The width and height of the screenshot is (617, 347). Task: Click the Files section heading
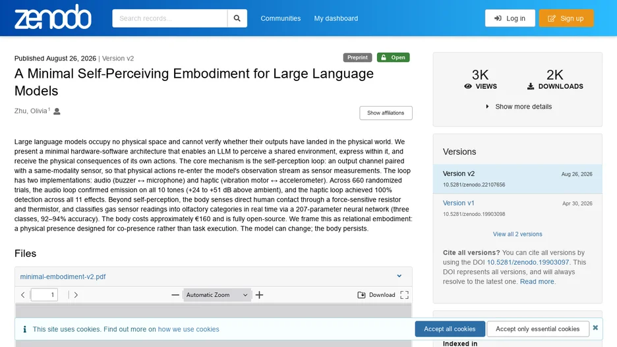pos(25,254)
